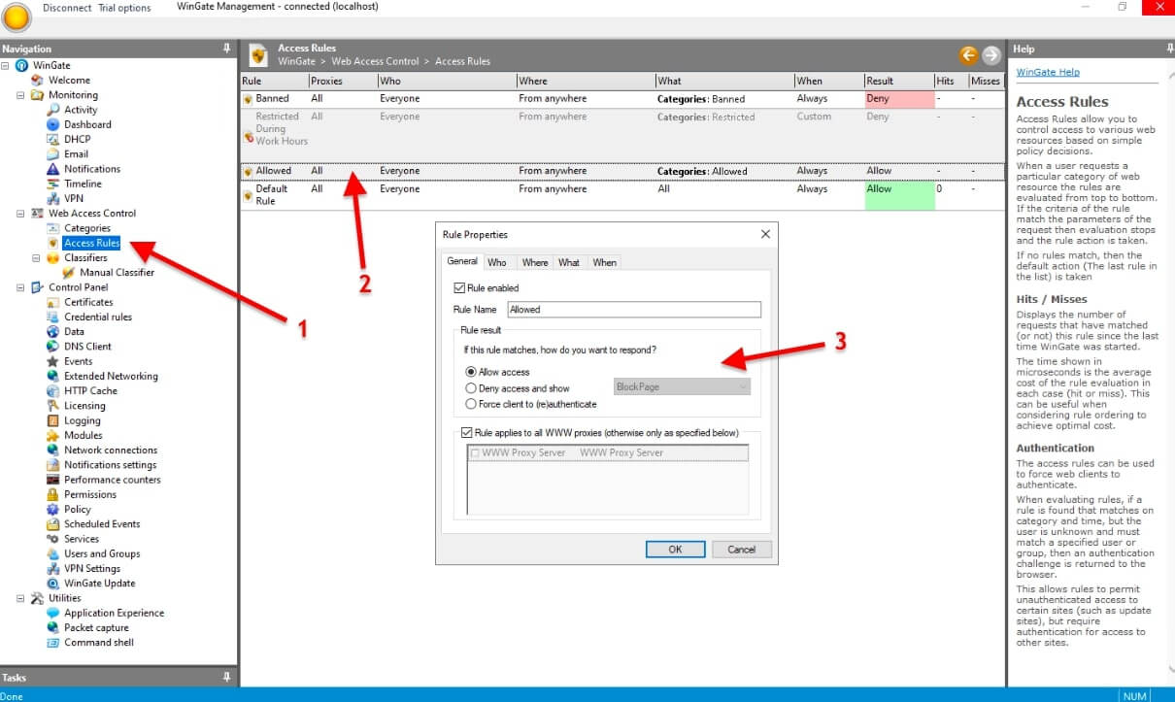Viewport: 1175px width, 702px height.
Task: Cancel the Rule Properties dialog
Action: pyautogui.click(x=741, y=550)
